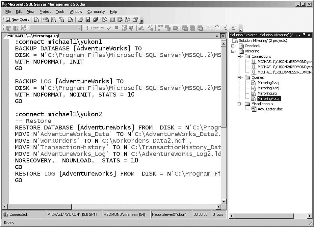
Task: Comment out the selected lines
Action: tap(210, 28)
